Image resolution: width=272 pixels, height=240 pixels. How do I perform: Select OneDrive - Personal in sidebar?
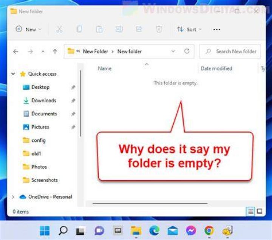coord(50,197)
